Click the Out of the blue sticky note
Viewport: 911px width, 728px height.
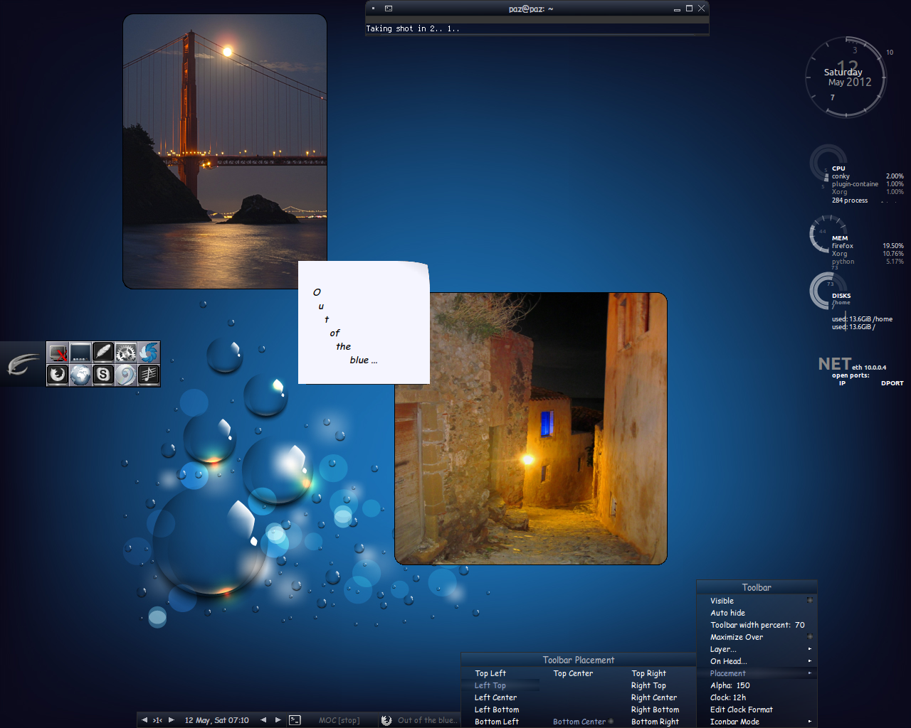coord(364,323)
